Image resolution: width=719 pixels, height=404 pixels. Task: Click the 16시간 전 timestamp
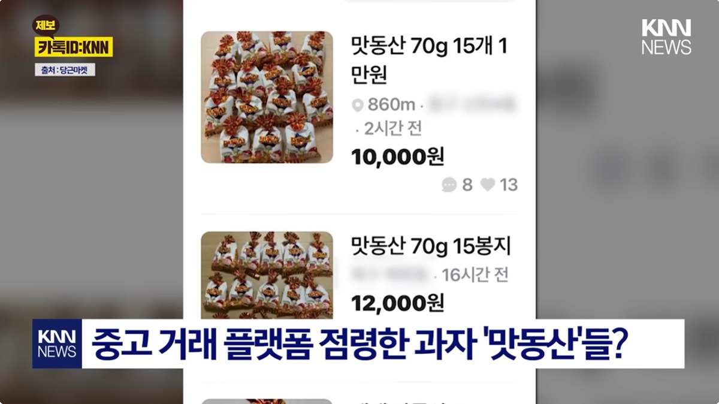475,275
